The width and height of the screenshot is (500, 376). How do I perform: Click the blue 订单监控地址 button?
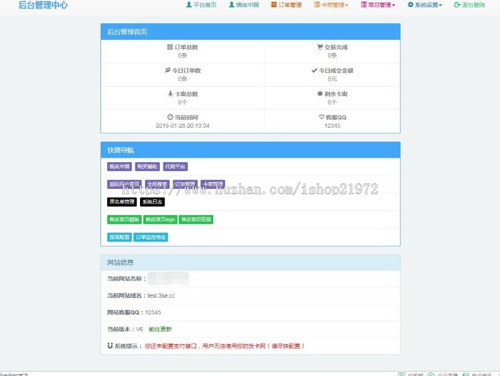point(151,237)
